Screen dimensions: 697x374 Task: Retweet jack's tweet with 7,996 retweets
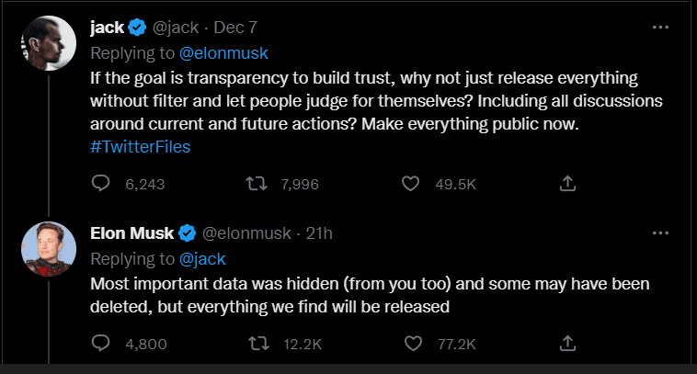[257, 184]
